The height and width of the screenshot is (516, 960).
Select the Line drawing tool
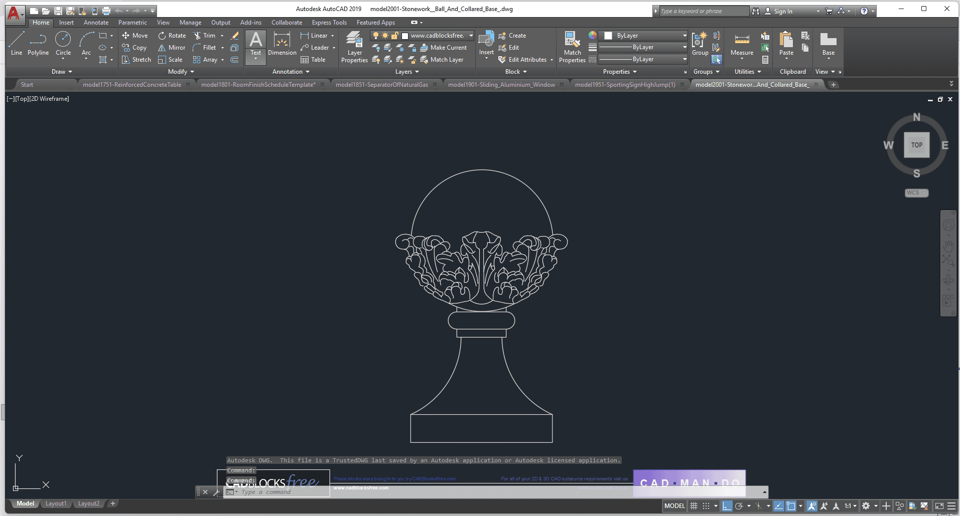(x=16, y=43)
